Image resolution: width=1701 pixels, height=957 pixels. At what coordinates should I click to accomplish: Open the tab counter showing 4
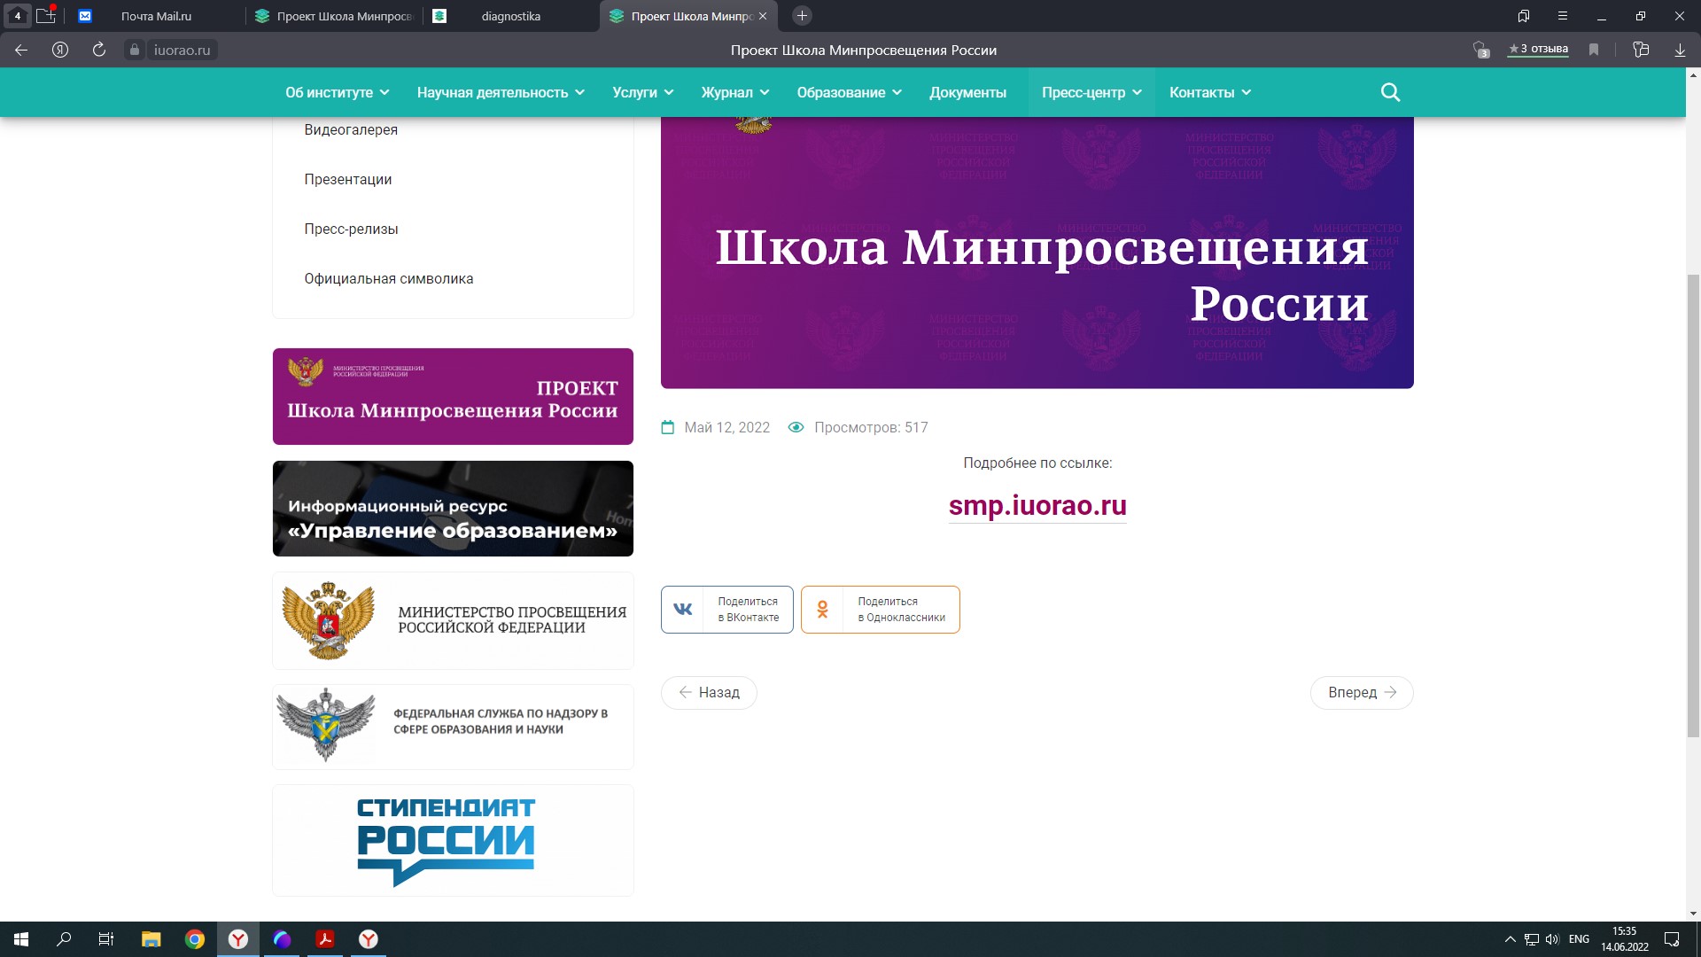pos(17,16)
